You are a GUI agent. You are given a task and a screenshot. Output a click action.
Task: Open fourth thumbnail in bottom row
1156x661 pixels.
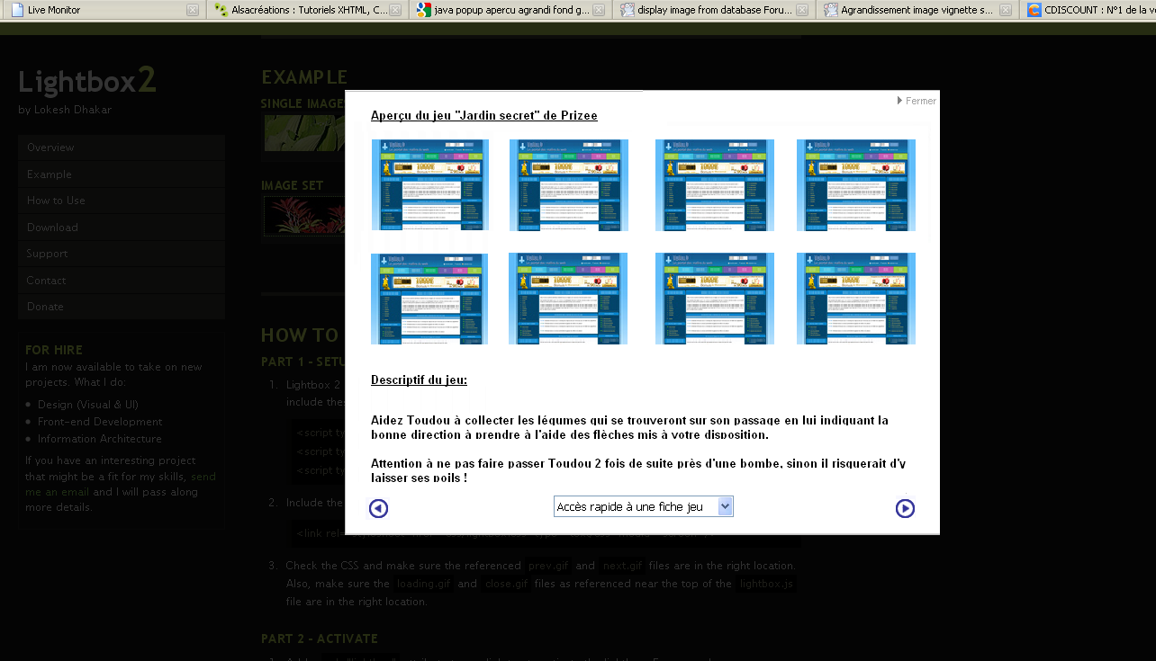(855, 299)
